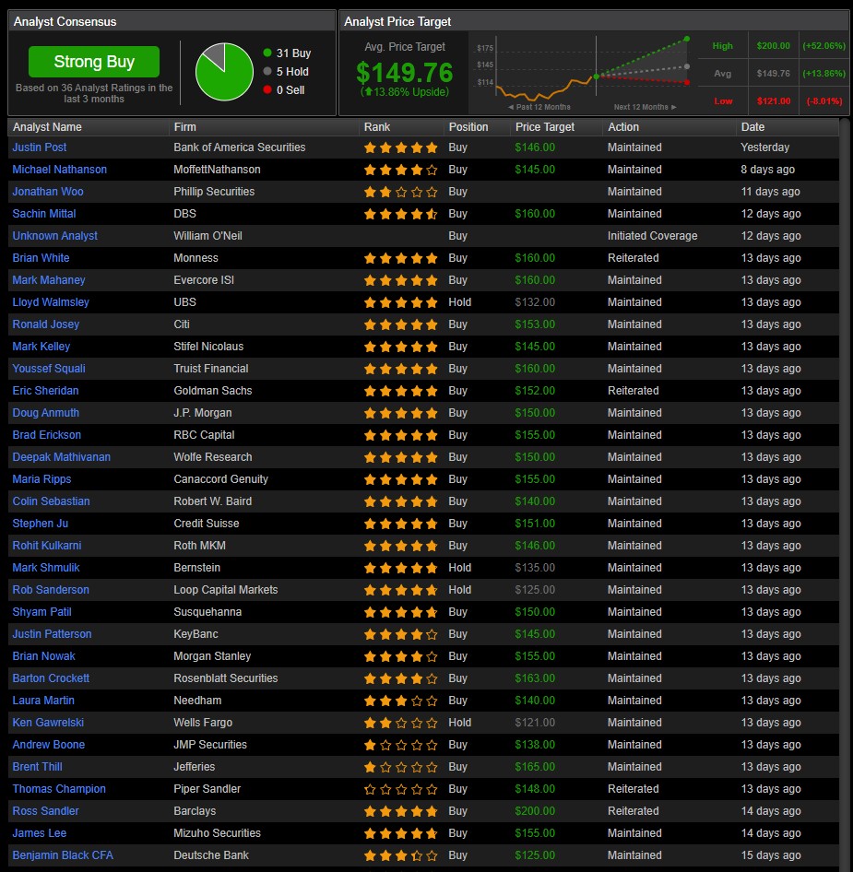Click the price target forecast chart
The height and width of the screenshot is (872, 853).
[x=583, y=73]
